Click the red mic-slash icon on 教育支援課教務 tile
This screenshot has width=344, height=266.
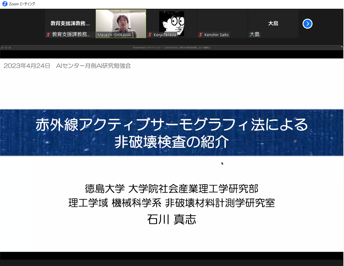(49, 35)
